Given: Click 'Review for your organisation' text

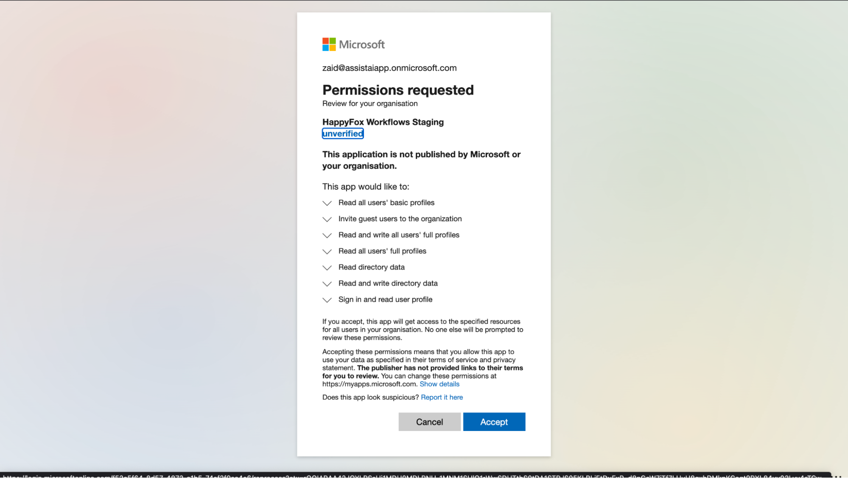Looking at the screenshot, I should click(x=370, y=103).
